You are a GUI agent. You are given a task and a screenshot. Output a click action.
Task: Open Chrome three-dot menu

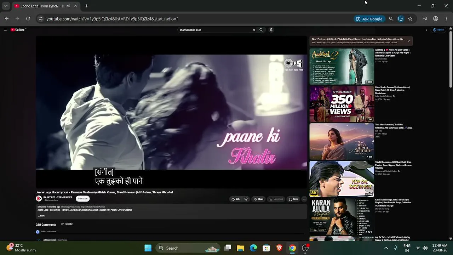point(446,19)
